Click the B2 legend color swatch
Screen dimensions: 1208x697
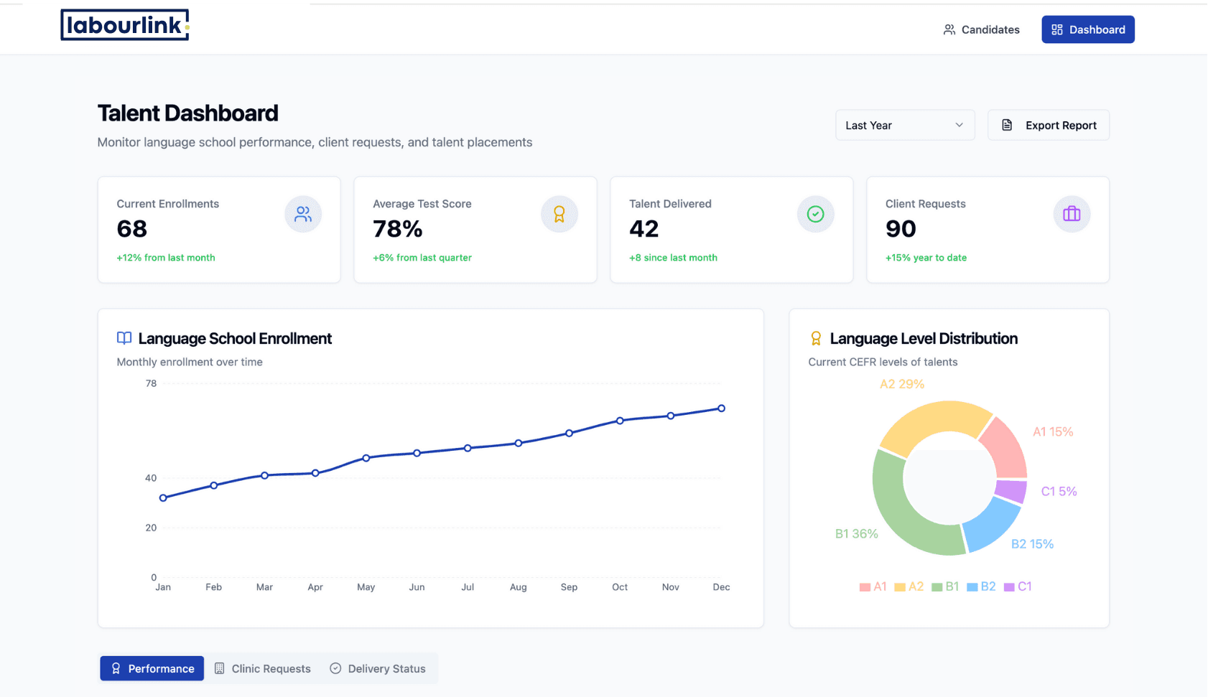(x=972, y=587)
